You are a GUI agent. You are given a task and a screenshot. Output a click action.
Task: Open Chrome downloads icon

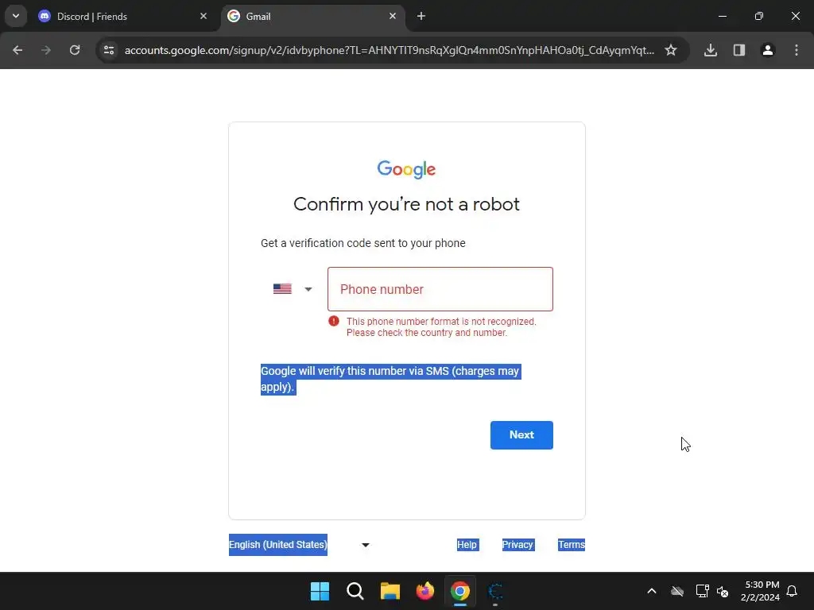(x=711, y=50)
